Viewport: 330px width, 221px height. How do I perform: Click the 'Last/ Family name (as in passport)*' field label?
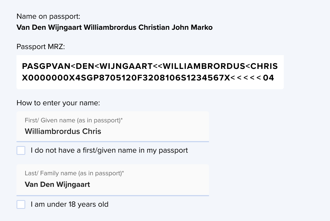tap(74, 173)
